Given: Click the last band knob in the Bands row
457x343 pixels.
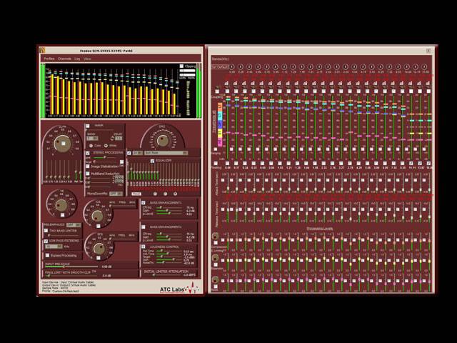Looking at the screenshot, I should tap(424, 66).
